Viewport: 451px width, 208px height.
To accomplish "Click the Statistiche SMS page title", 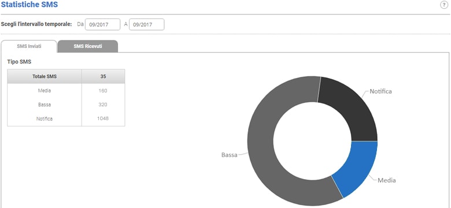I will tap(29, 5).
